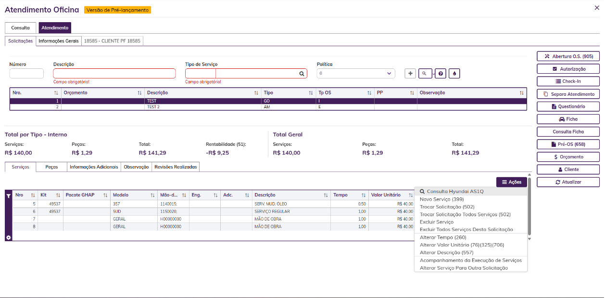Choose Alterar Tempo (260) menu entry
Screen dimensions: 605x298
pos(443,237)
